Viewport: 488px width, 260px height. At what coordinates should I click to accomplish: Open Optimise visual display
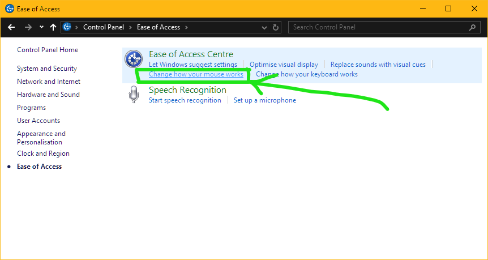(x=284, y=65)
